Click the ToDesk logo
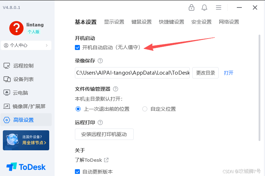 click(x=26, y=167)
